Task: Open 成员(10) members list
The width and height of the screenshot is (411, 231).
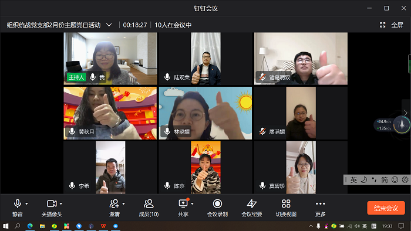Action: pos(149,208)
